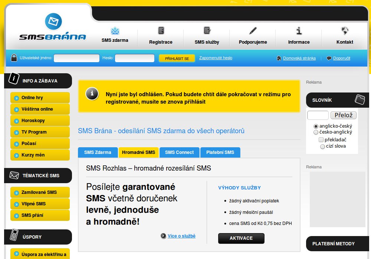Switch to the Platební SMS tab
The image size is (371, 259).
click(x=220, y=152)
